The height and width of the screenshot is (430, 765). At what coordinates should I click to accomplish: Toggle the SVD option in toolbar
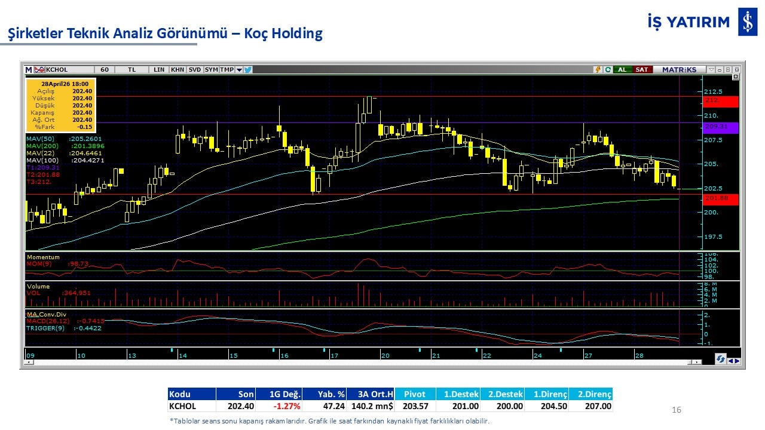(x=195, y=69)
